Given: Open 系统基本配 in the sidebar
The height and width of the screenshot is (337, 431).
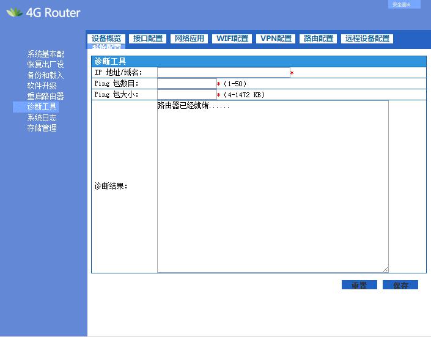Looking at the screenshot, I should coord(45,54).
